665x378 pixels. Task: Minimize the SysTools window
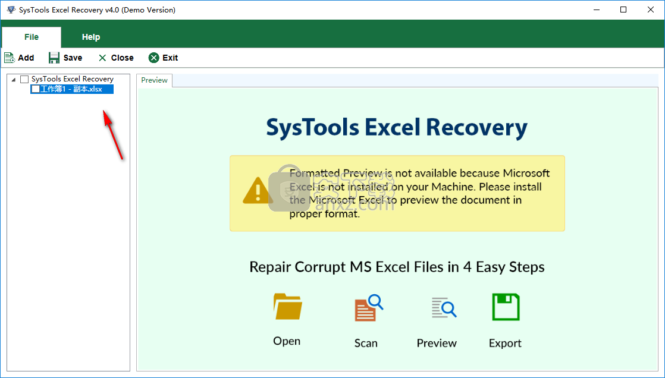tap(596, 10)
